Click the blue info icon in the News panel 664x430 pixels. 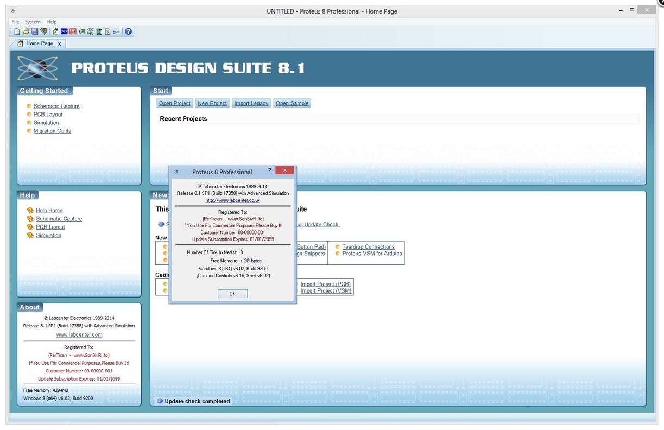[161, 224]
